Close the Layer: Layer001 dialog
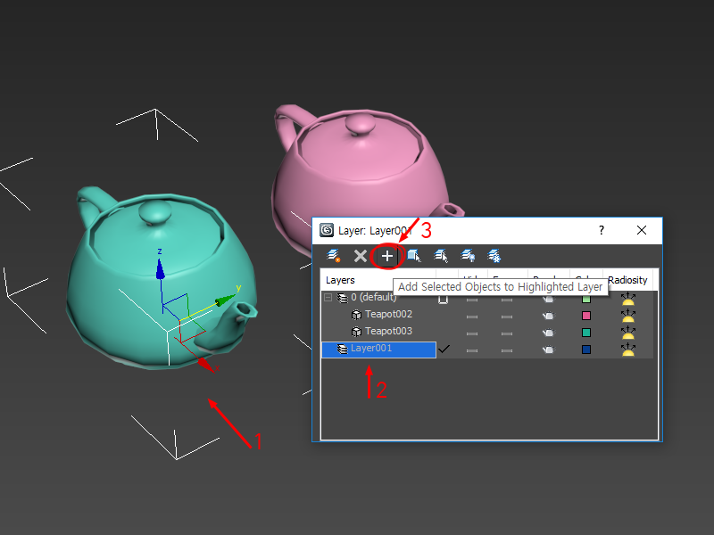Image resolution: width=714 pixels, height=535 pixels. [x=642, y=230]
